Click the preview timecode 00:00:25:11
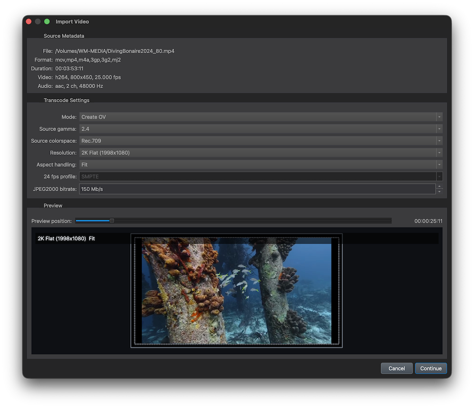Viewport: 474px width, 408px height. point(428,221)
